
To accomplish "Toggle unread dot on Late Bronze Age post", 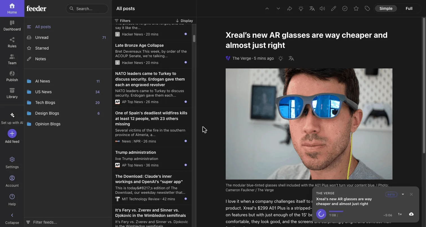I will pos(185,62).
